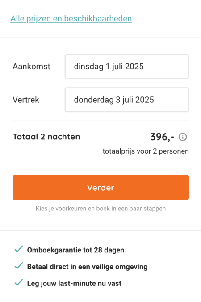The image size is (201, 302).
Task: Click the checkmark icon beside Omboekgarantie
Action: coord(19,249)
